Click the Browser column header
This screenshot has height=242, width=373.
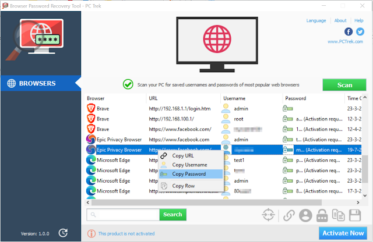(x=115, y=98)
